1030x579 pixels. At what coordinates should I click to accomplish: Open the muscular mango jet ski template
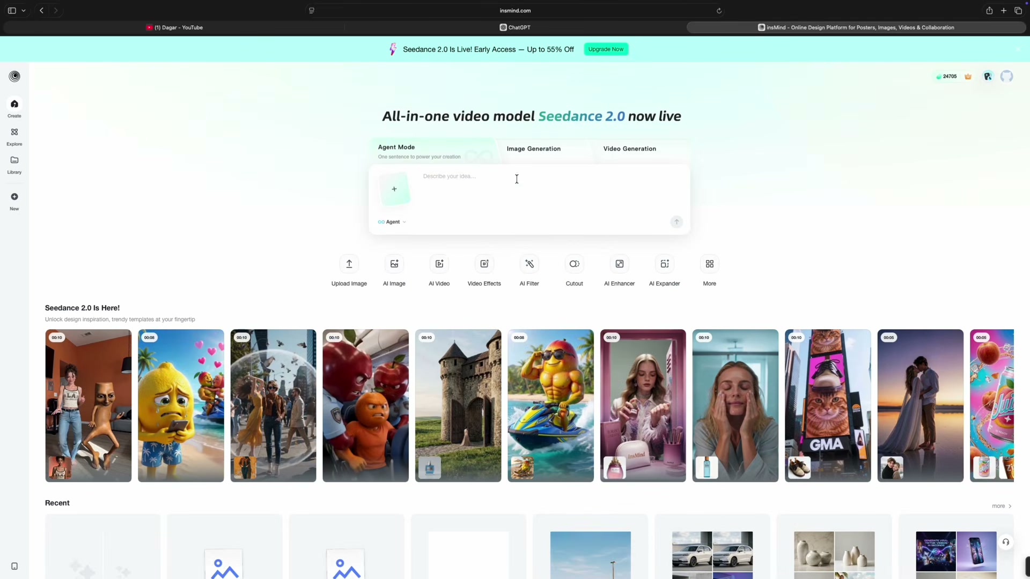(x=550, y=406)
